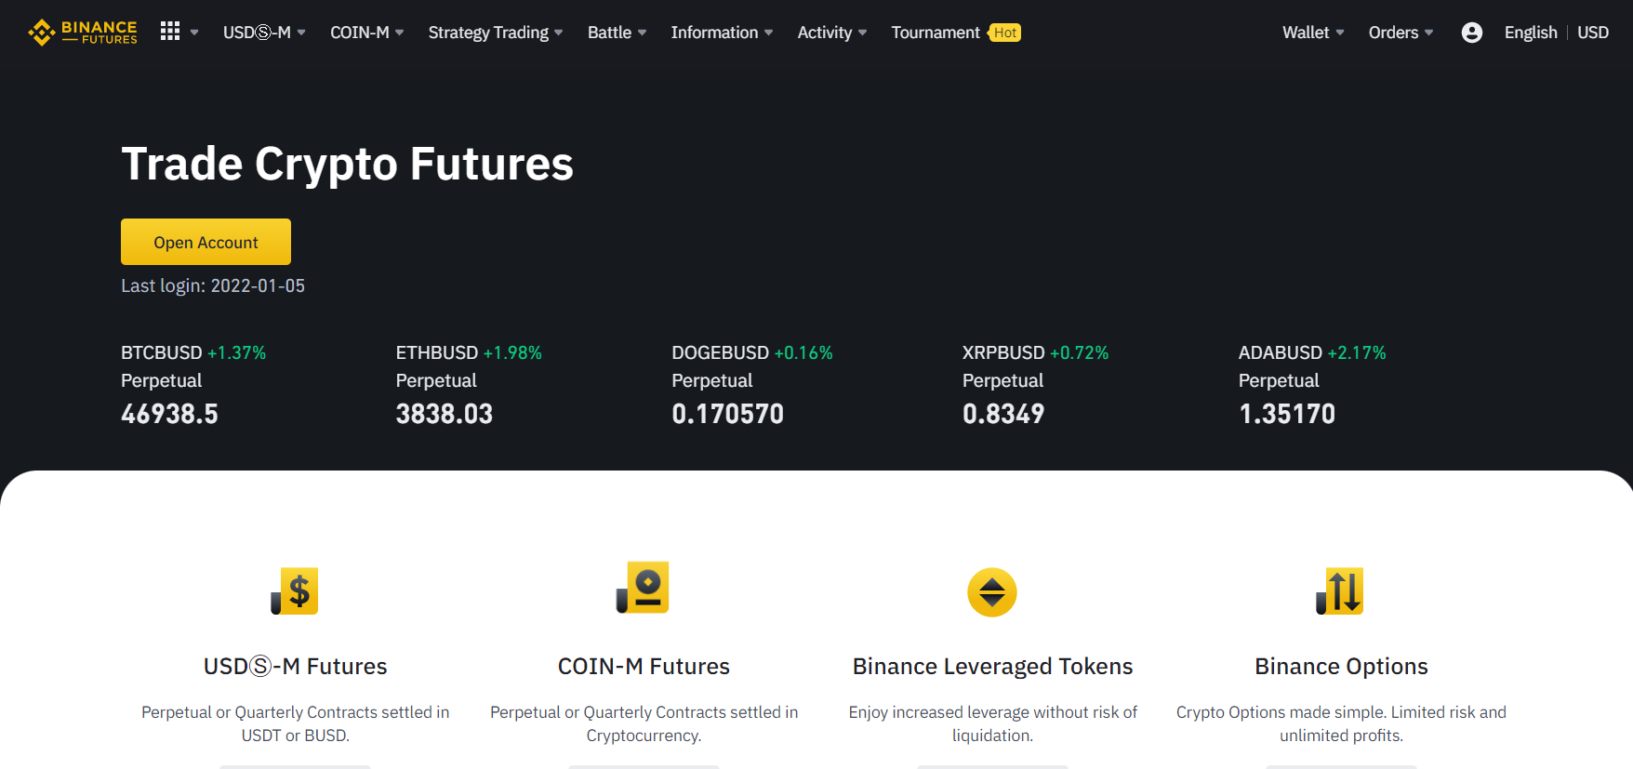Click description 'settled in USDT or BUSD'
Viewport: 1633px width, 769px height.
[x=295, y=723]
